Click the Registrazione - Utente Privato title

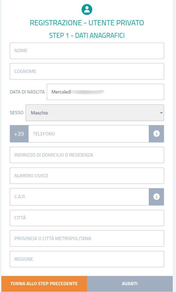[87, 23]
